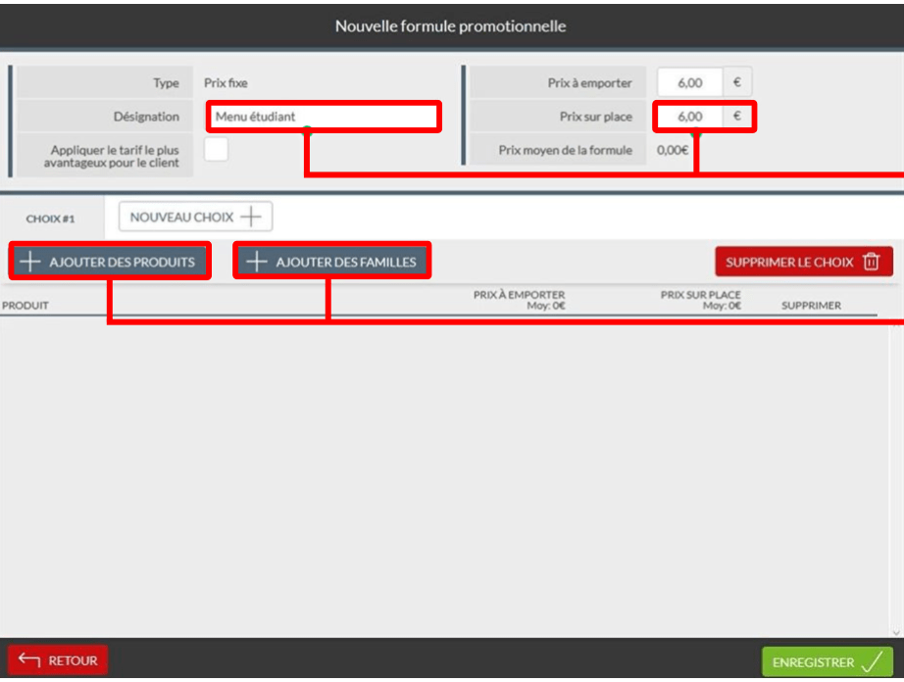Viewport: 904px width, 682px height.
Task: Click the 'Prix fixe' type value
Action: tap(226, 83)
